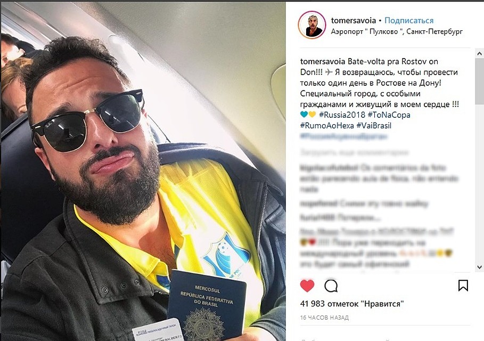Open the #RumoAoHexa hashtag
Image resolution: width=484 pixels, height=341 pixels.
tap(327, 126)
